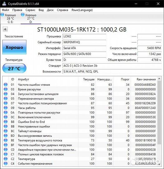The width and height of the screenshot is (164, 169).
Task: Select row Переназначенные сектора
Action: (80, 99)
